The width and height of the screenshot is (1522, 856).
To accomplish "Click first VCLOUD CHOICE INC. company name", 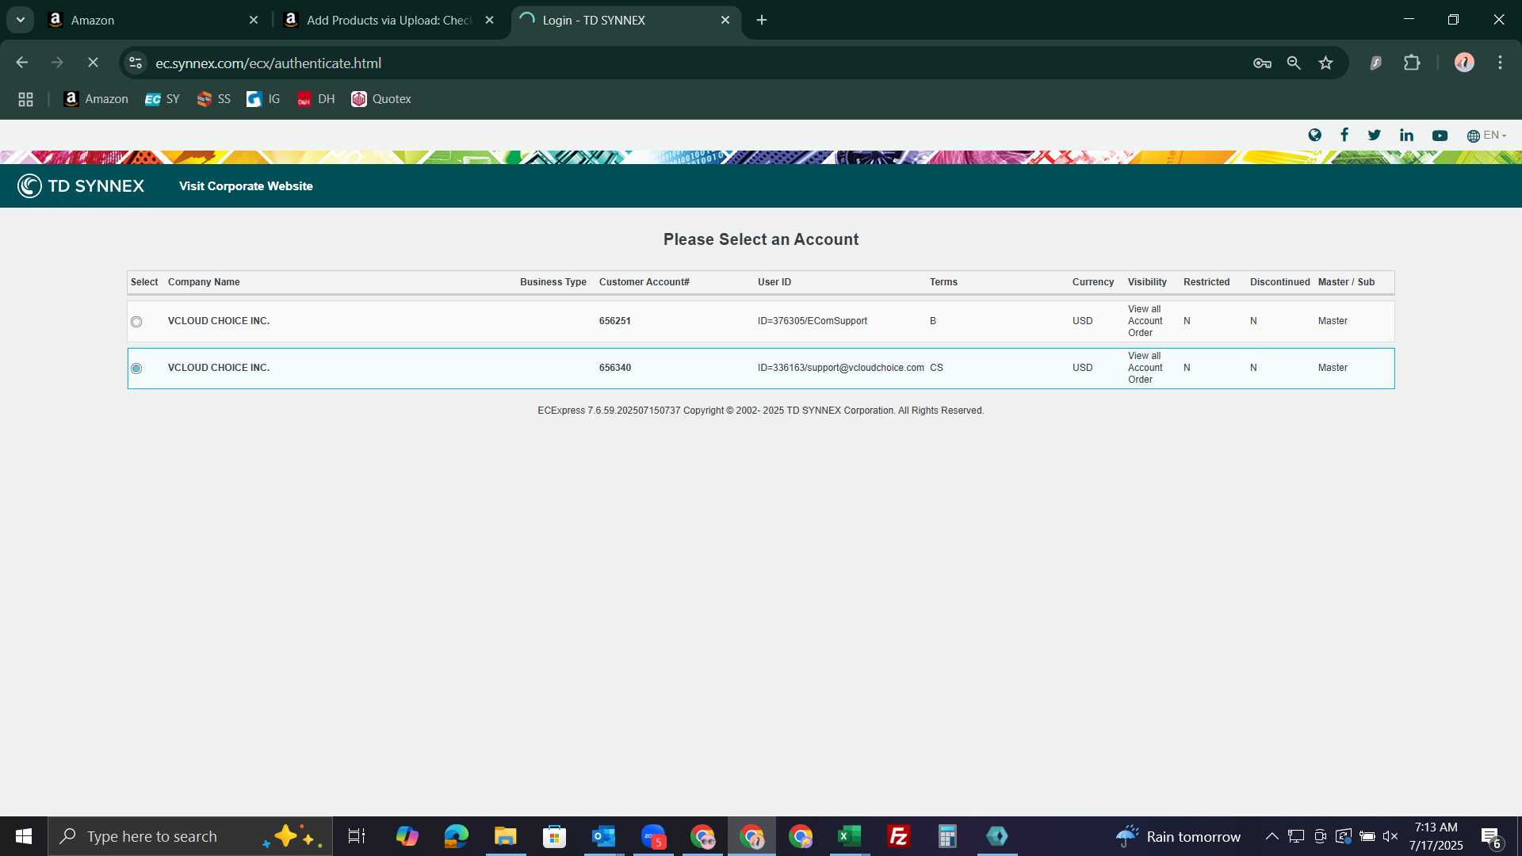I will (x=219, y=321).
